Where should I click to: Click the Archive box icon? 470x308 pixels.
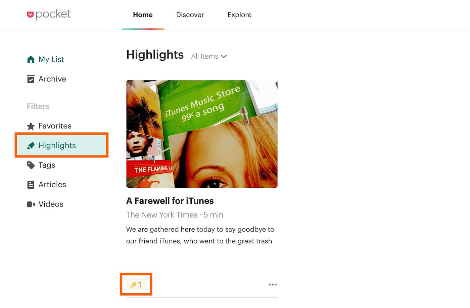pyautogui.click(x=31, y=79)
